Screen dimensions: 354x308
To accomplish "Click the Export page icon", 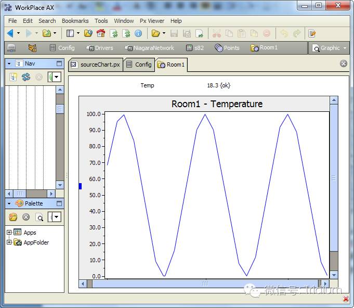I will pos(199,33).
